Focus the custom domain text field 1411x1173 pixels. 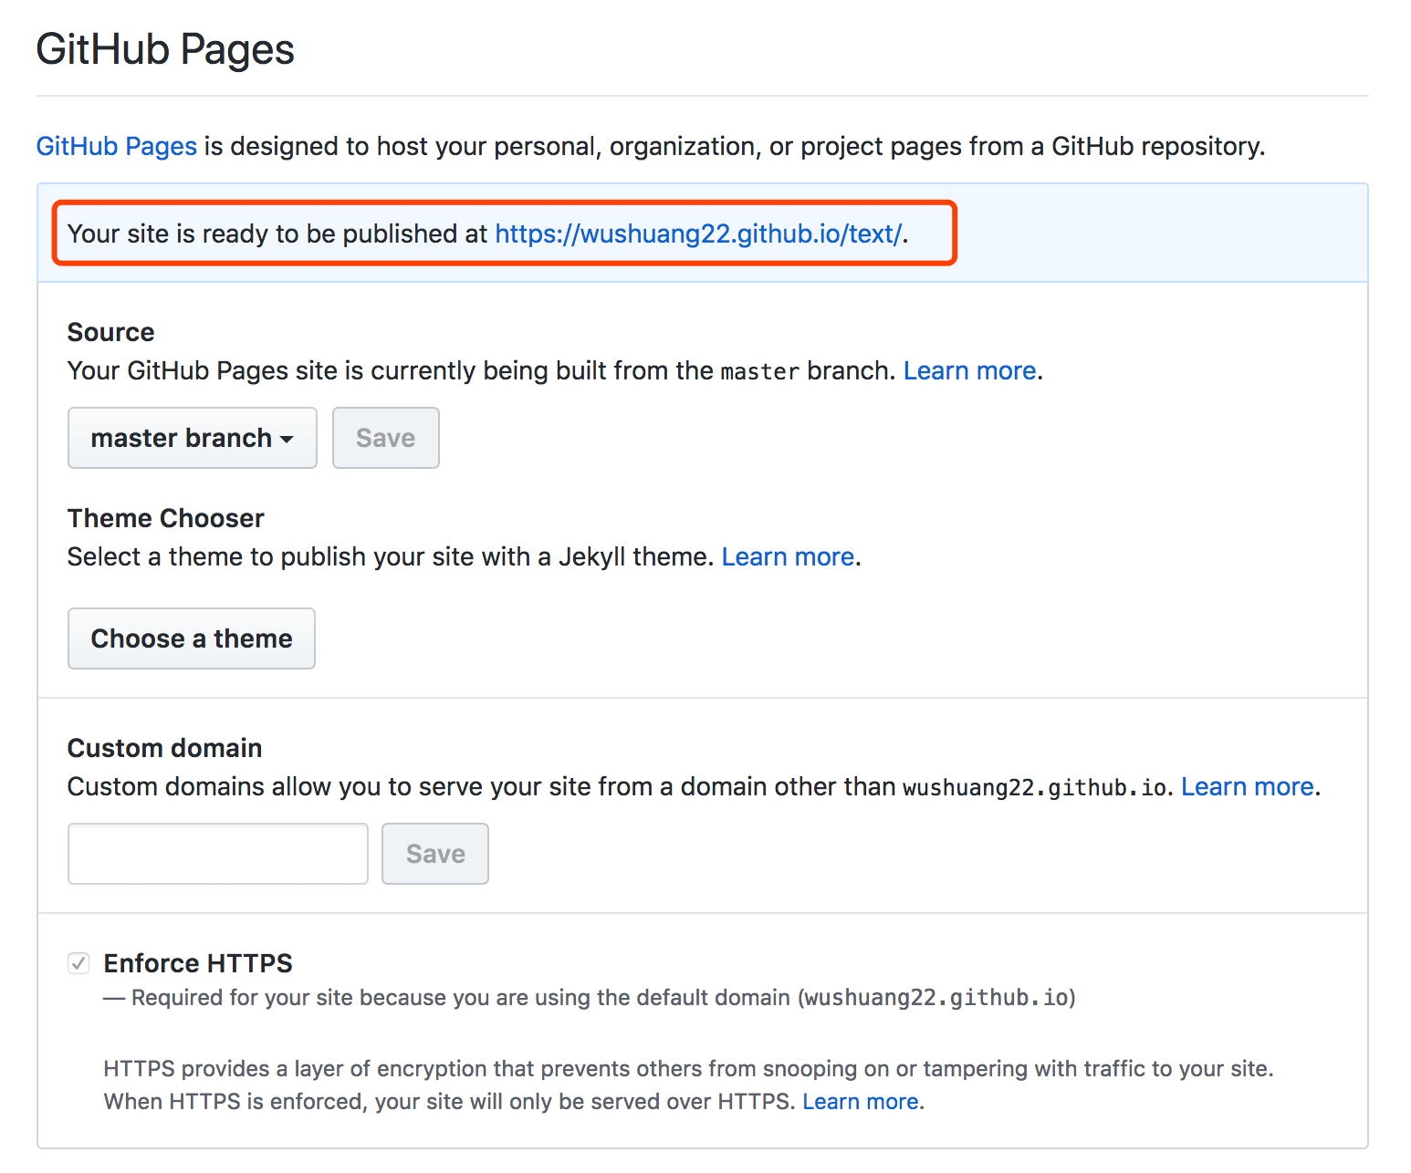[x=218, y=854]
